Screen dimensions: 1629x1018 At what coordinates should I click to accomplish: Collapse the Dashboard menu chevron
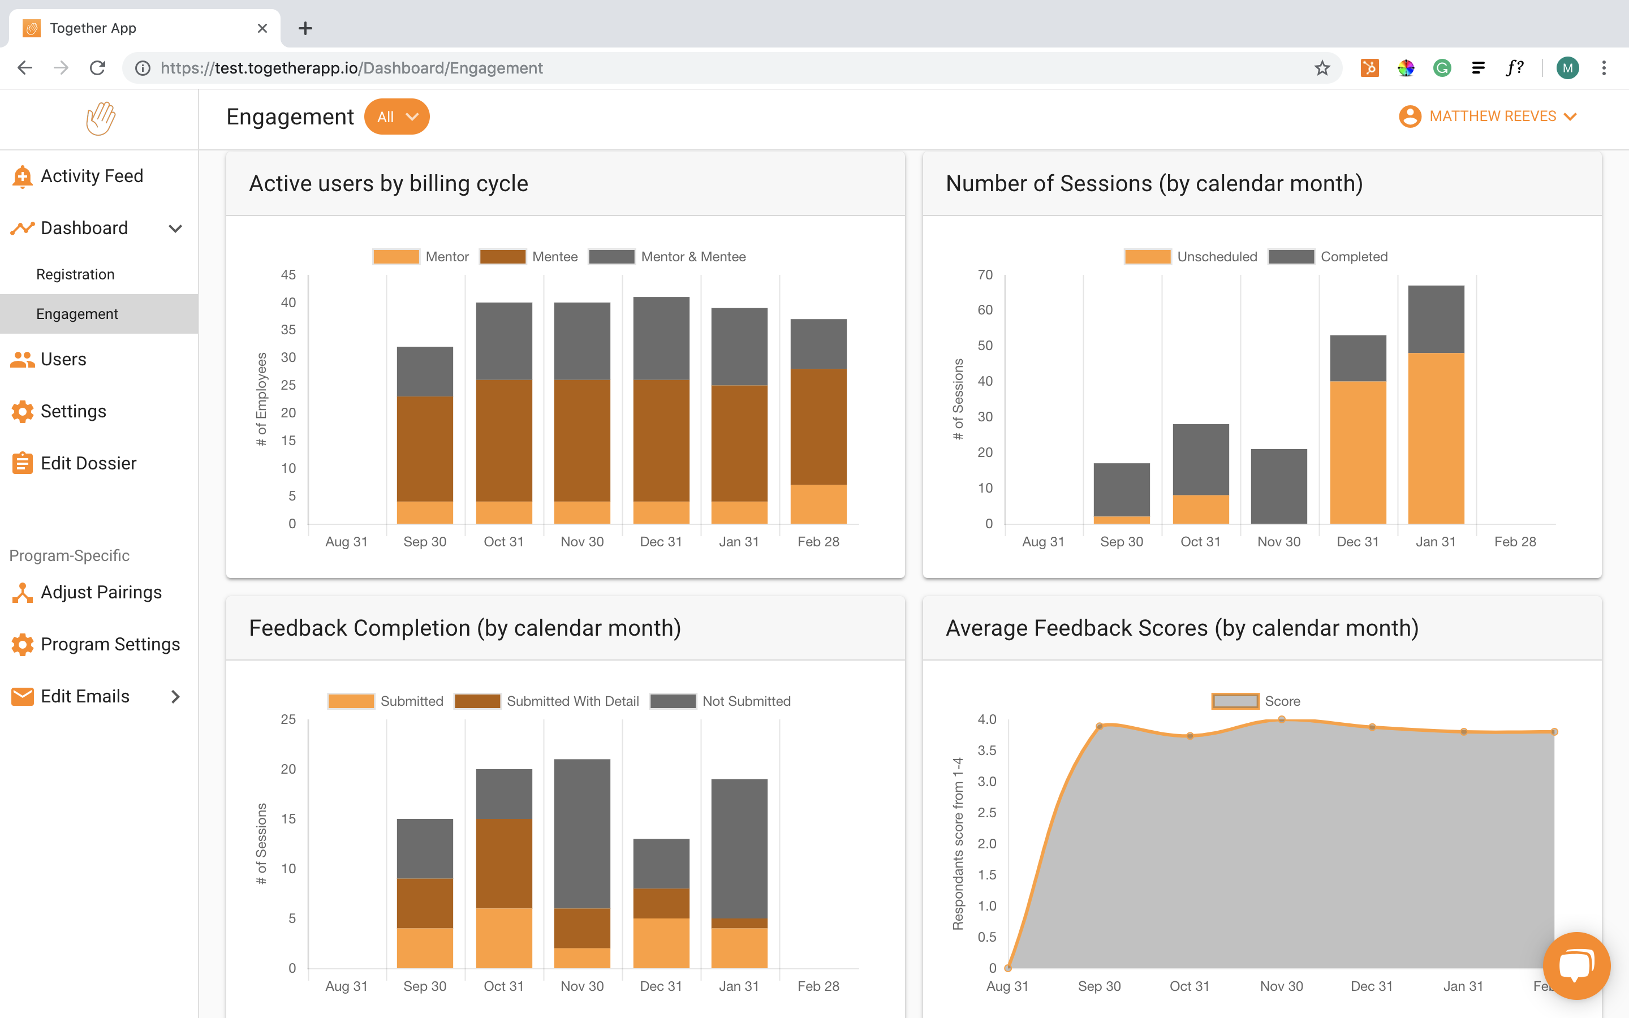(x=176, y=228)
